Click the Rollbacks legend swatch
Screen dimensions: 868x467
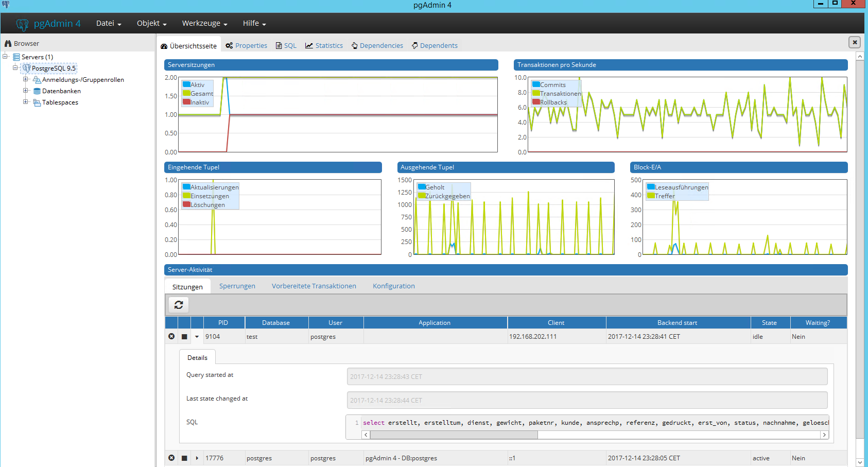(x=536, y=102)
